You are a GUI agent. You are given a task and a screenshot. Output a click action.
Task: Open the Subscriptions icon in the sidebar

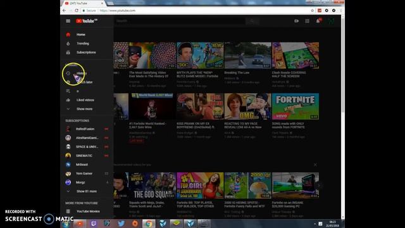(68, 53)
